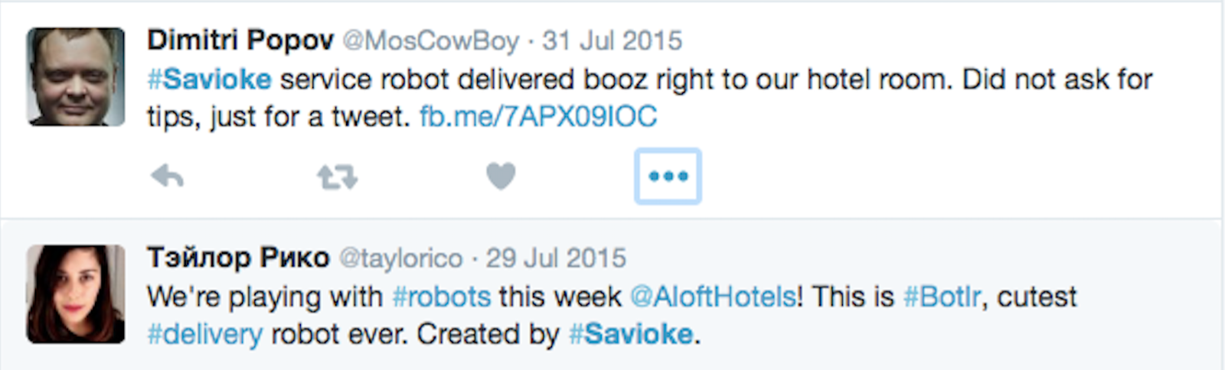Open the fb.me/7APX09IOC link

coord(538,116)
